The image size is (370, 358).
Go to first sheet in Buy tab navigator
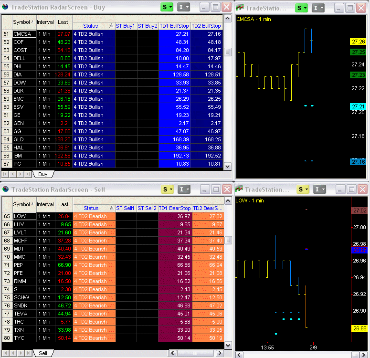point(5,174)
